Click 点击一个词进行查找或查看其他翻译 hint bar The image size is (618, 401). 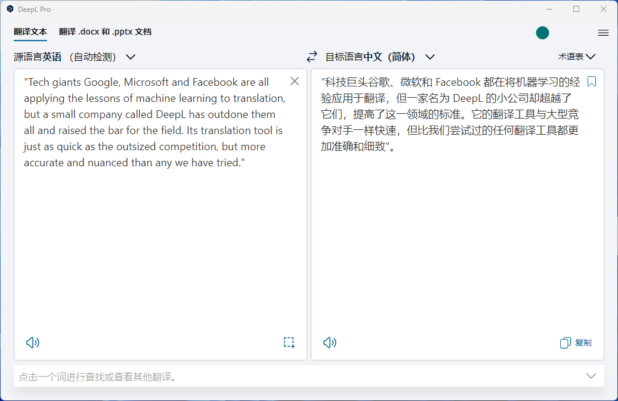[309, 376]
